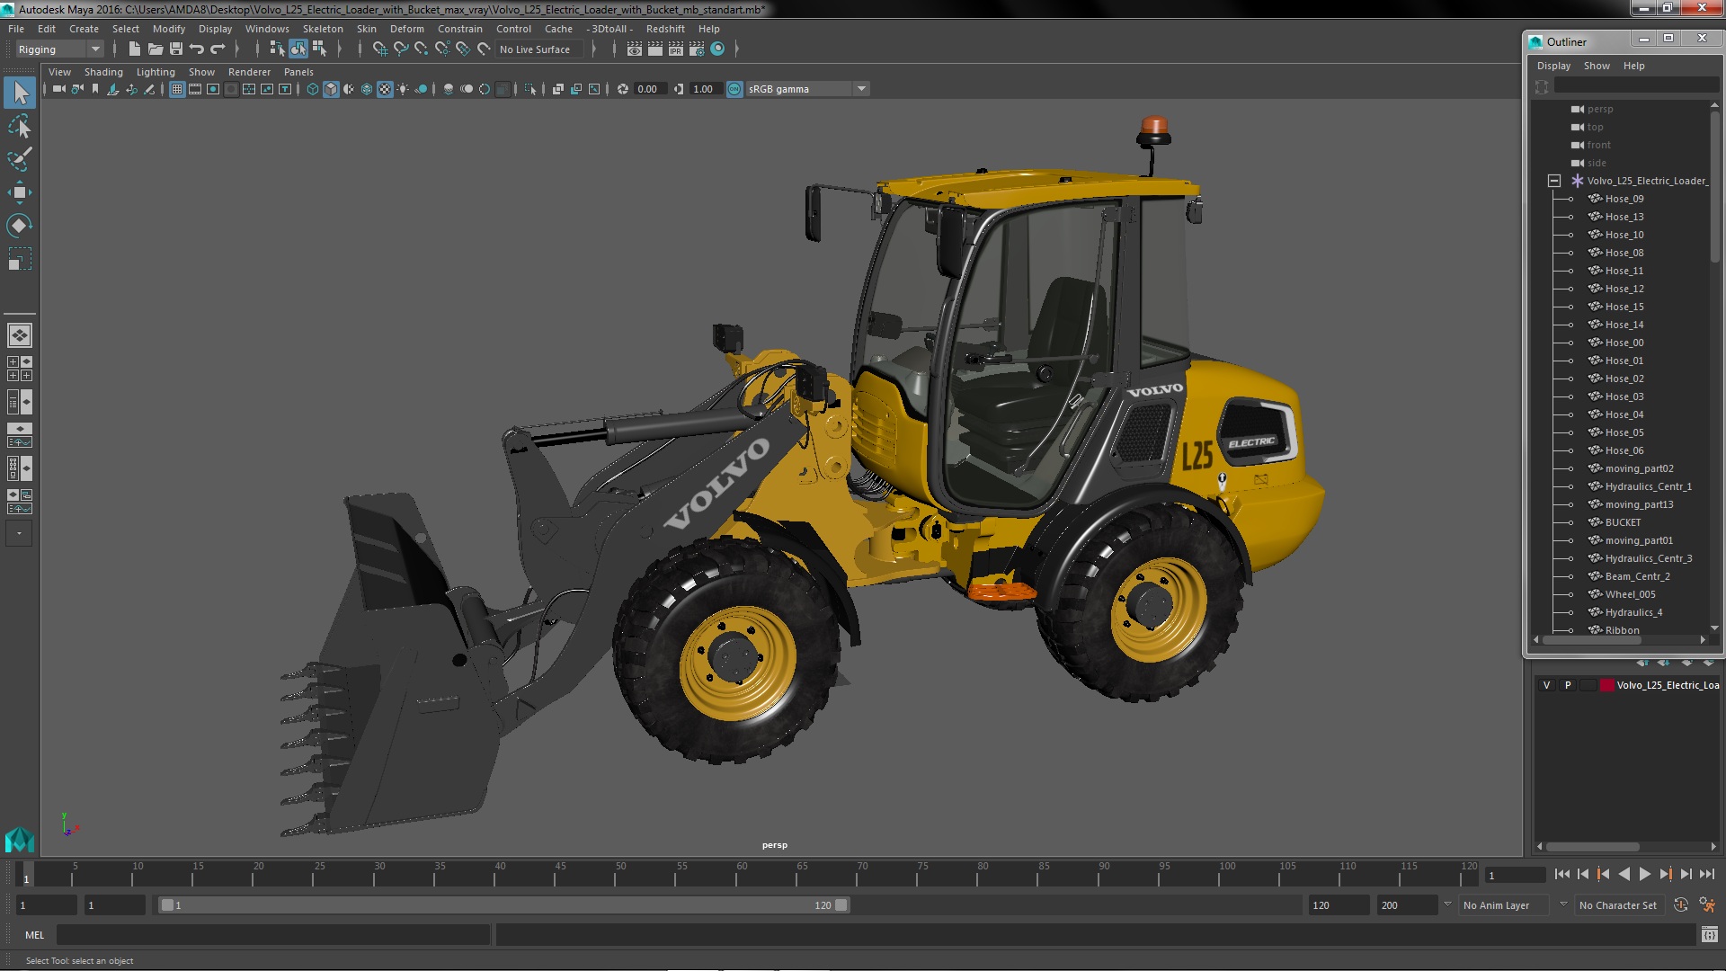The width and height of the screenshot is (1726, 971).
Task: Toggle layer playback P box
Action: (x=1568, y=685)
